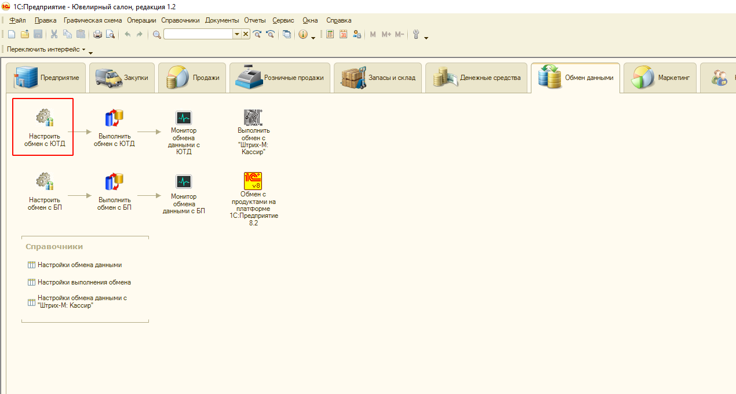Click the Open file toolbar icon

tap(25, 35)
